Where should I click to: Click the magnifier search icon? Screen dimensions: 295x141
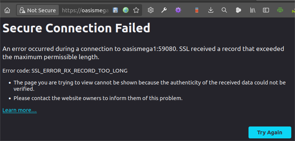[x=224, y=10]
